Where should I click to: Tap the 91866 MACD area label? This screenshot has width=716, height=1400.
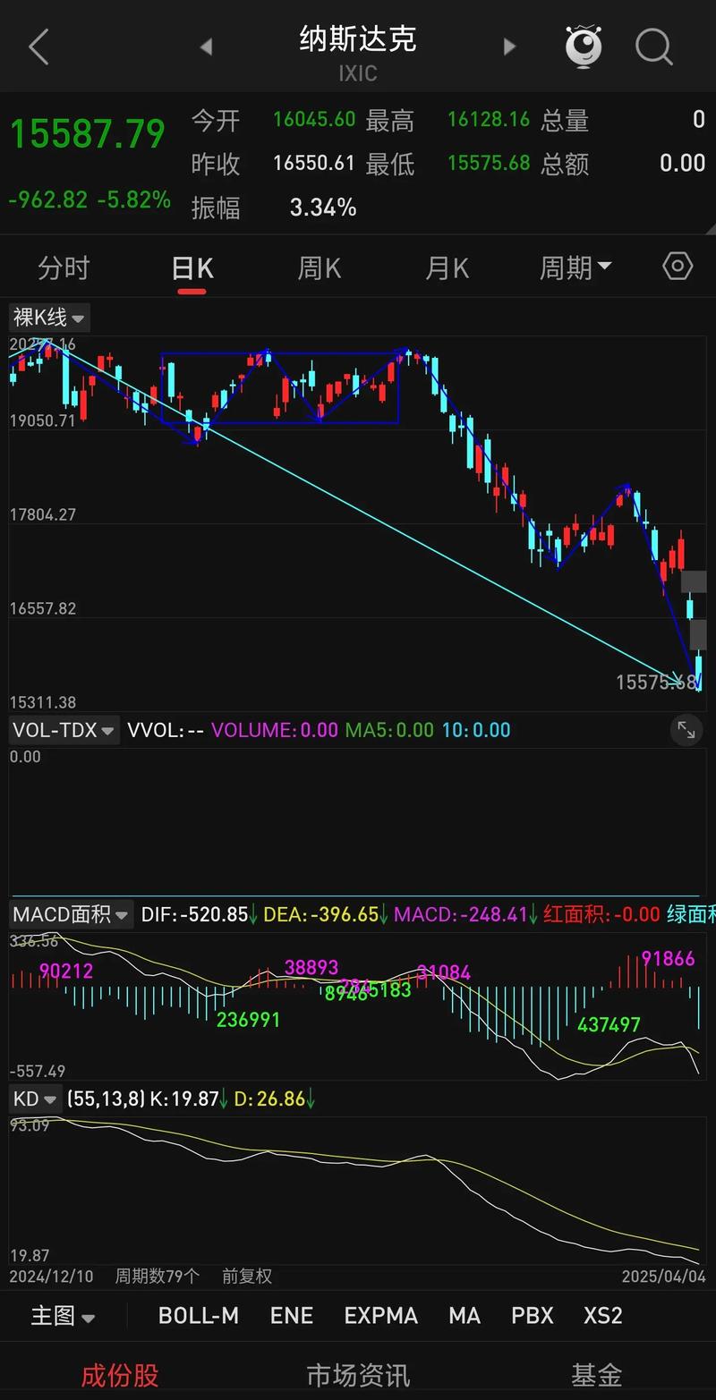pos(668,959)
